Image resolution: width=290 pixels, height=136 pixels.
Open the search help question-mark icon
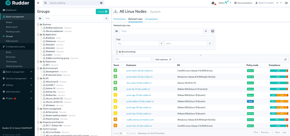click(101, 3)
